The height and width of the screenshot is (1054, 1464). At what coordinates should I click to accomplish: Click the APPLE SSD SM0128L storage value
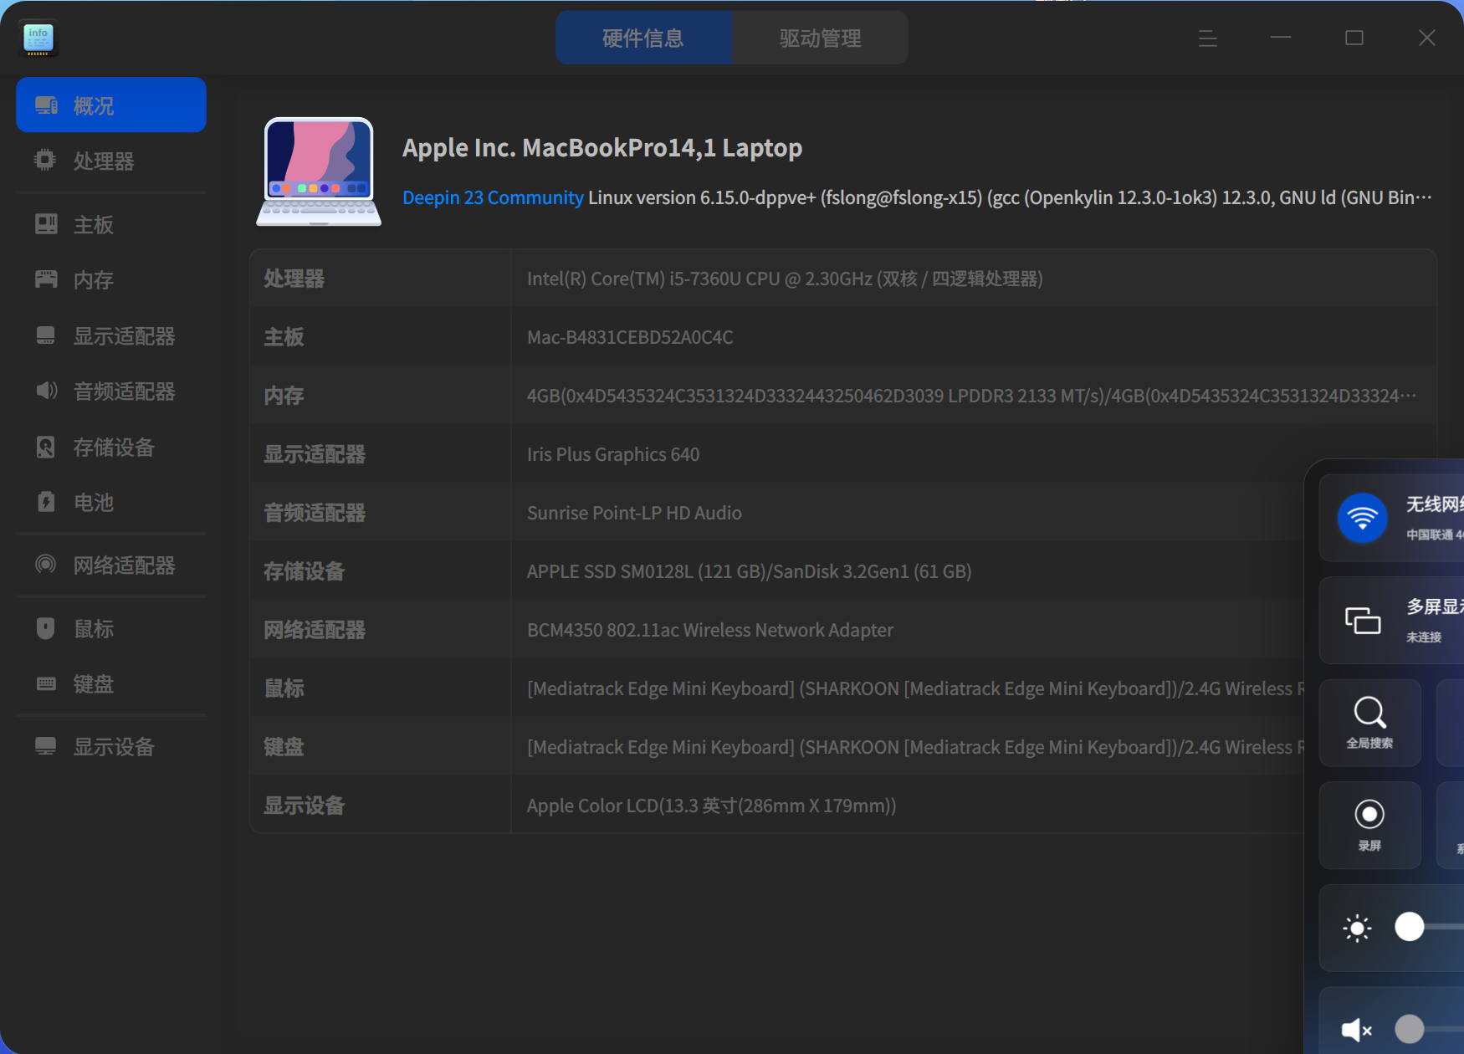750,571
